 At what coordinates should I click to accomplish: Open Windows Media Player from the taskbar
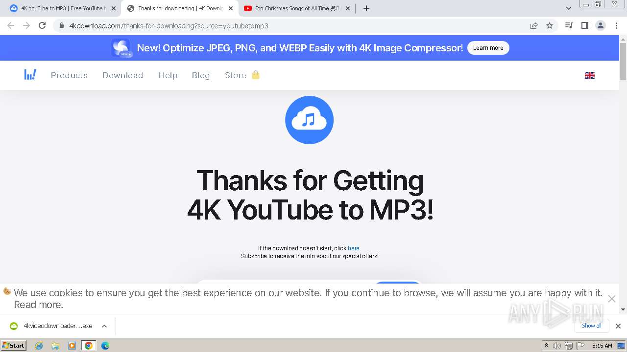tap(72, 346)
